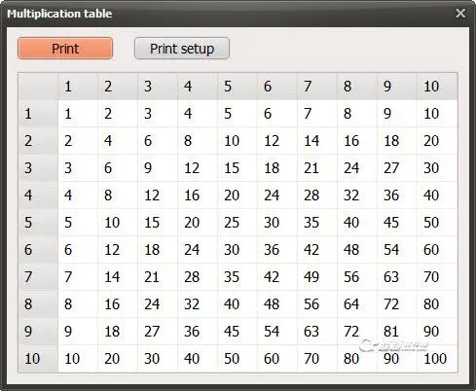Screen dimensions: 476x391
Task: Click the cell showing 100
Action: [x=437, y=359]
